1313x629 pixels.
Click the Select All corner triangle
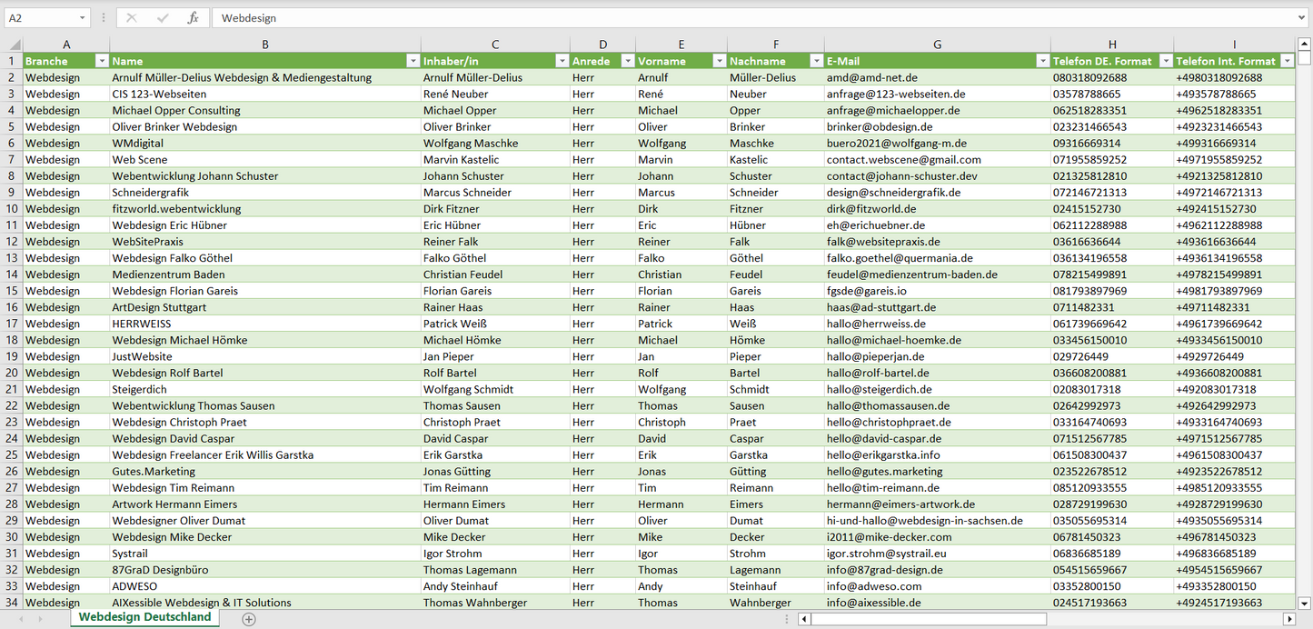[12, 45]
